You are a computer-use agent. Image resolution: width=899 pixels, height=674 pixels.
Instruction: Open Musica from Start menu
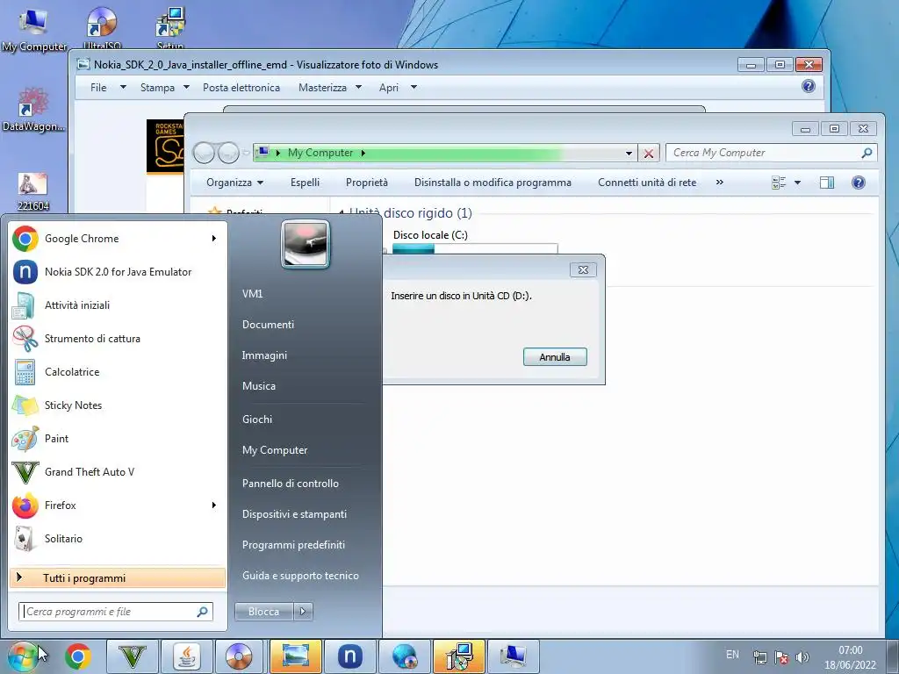tap(259, 386)
